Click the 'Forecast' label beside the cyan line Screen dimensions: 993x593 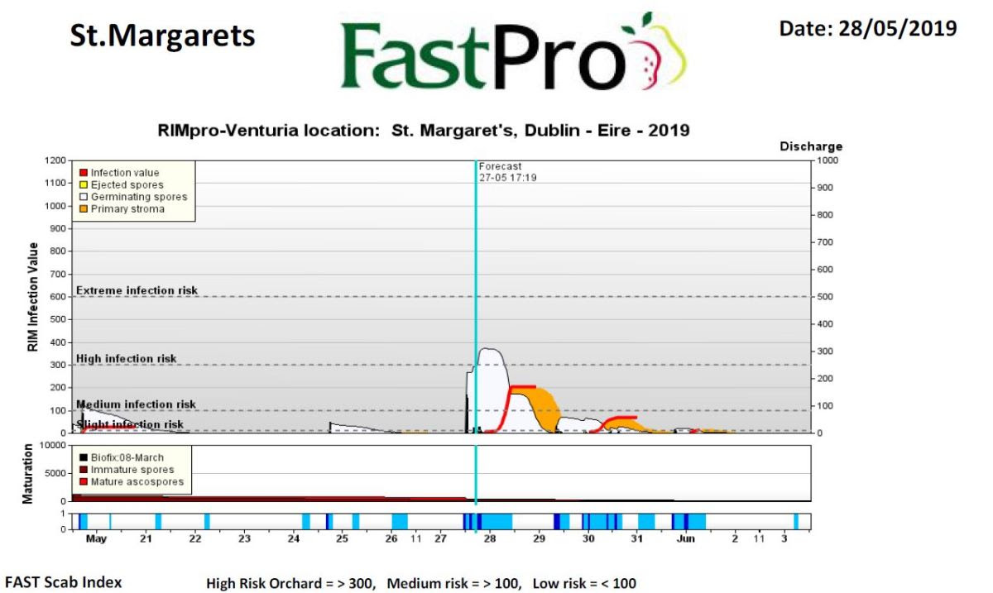coord(501,166)
